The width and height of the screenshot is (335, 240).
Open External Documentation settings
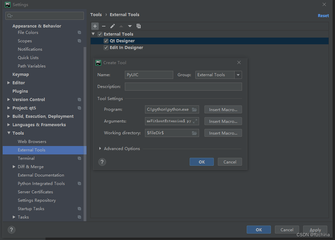[x=41, y=175]
